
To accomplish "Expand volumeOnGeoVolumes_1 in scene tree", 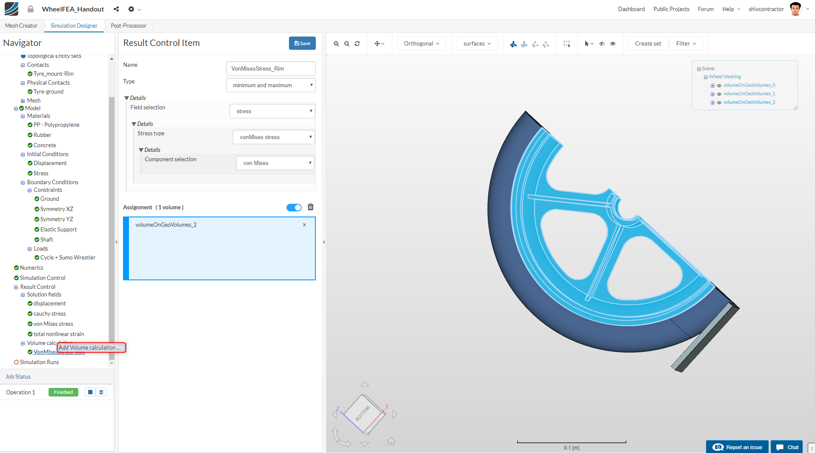I will click(x=712, y=94).
